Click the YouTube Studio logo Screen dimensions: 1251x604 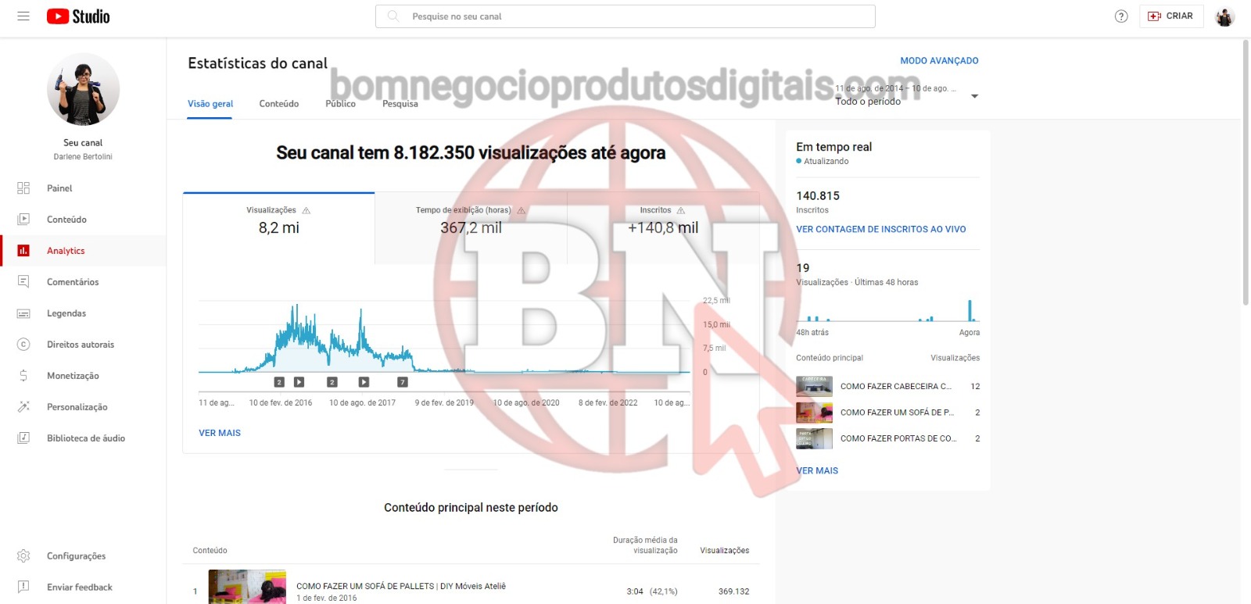tap(78, 16)
